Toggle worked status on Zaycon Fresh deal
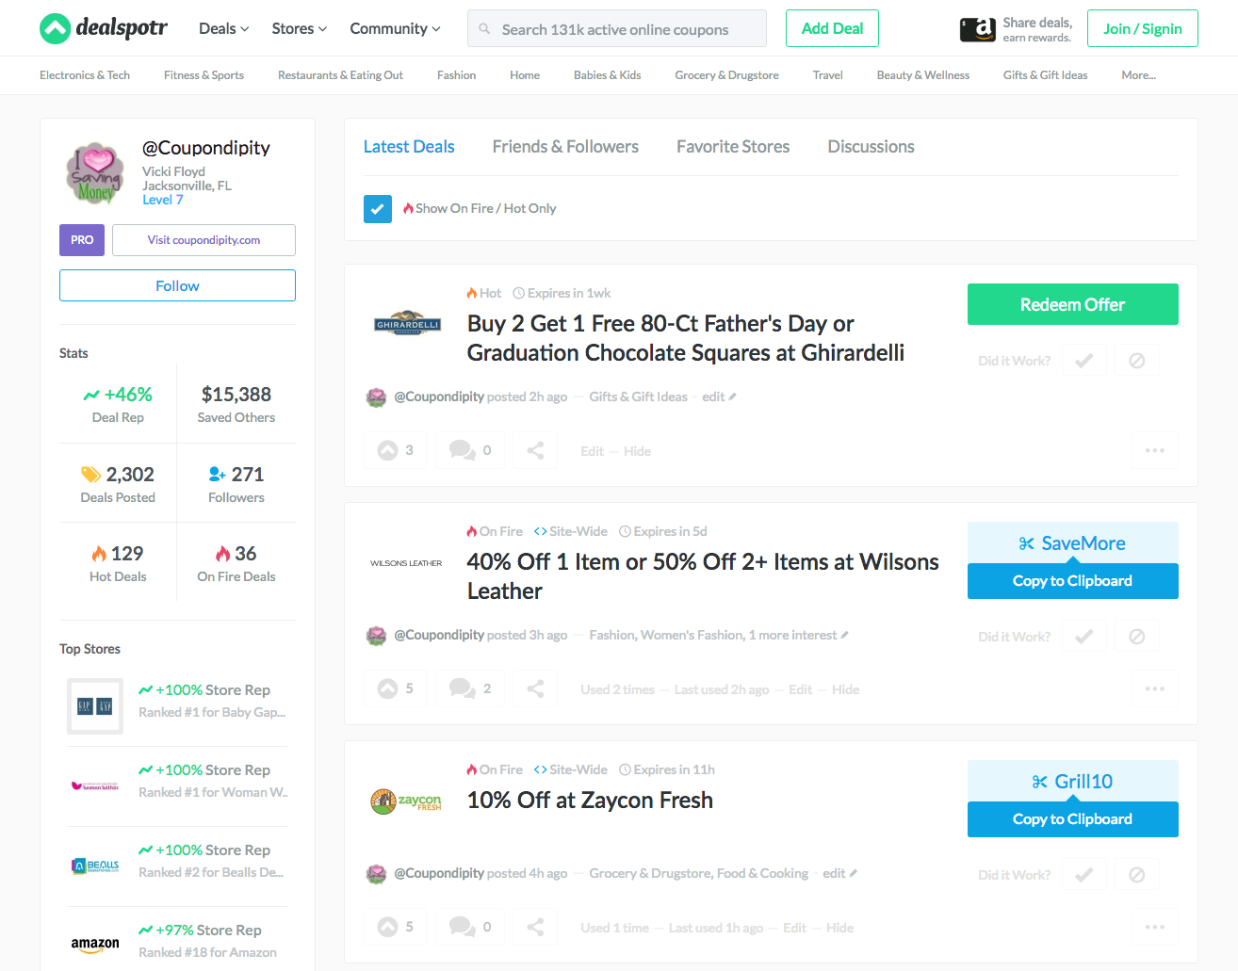Image resolution: width=1238 pixels, height=971 pixels. click(1083, 874)
